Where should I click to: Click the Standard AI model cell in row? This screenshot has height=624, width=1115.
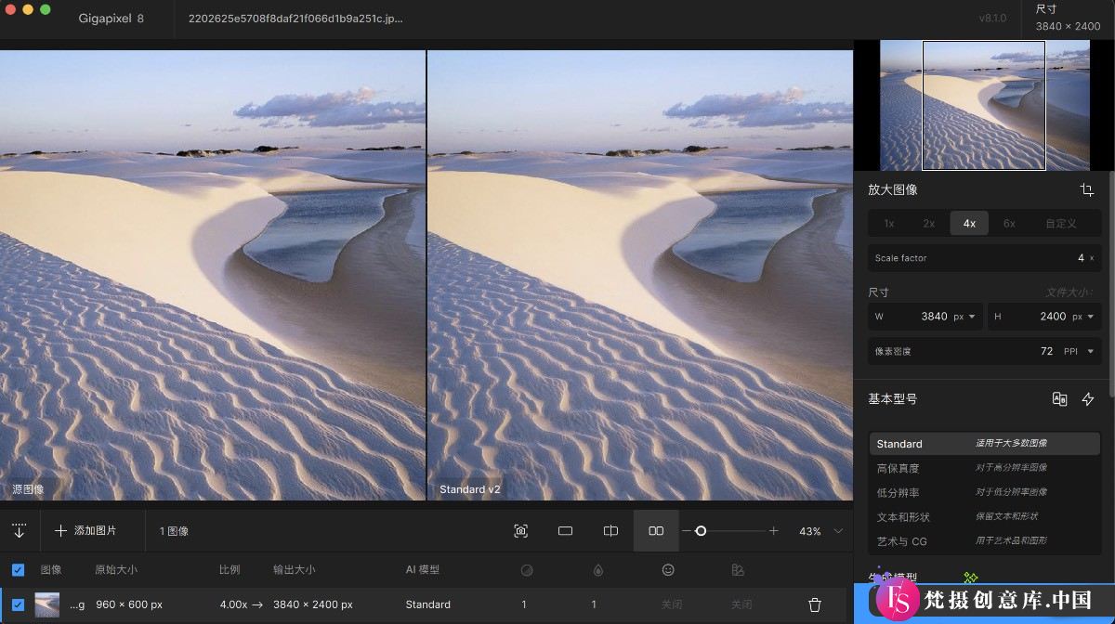427,604
